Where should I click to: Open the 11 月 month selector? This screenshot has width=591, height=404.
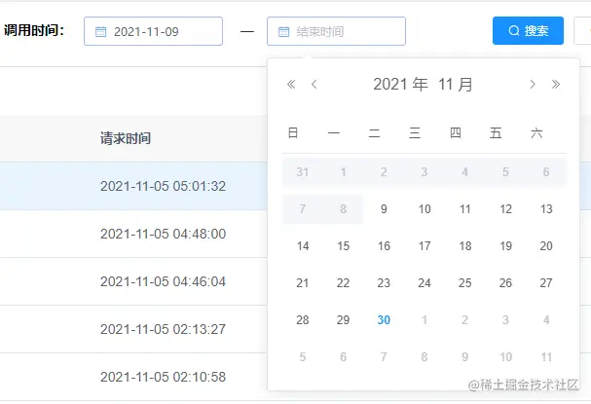456,84
